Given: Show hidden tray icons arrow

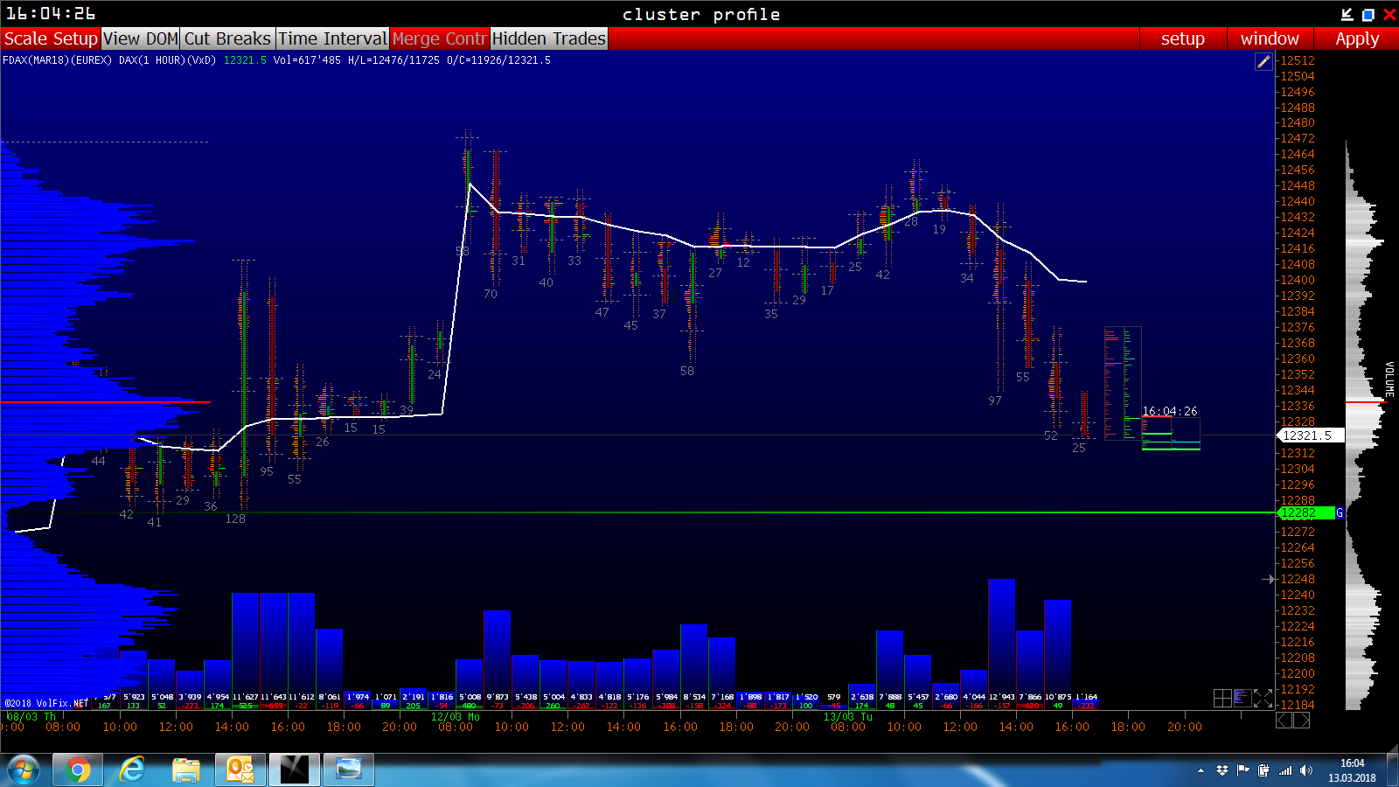Looking at the screenshot, I should 1201,770.
